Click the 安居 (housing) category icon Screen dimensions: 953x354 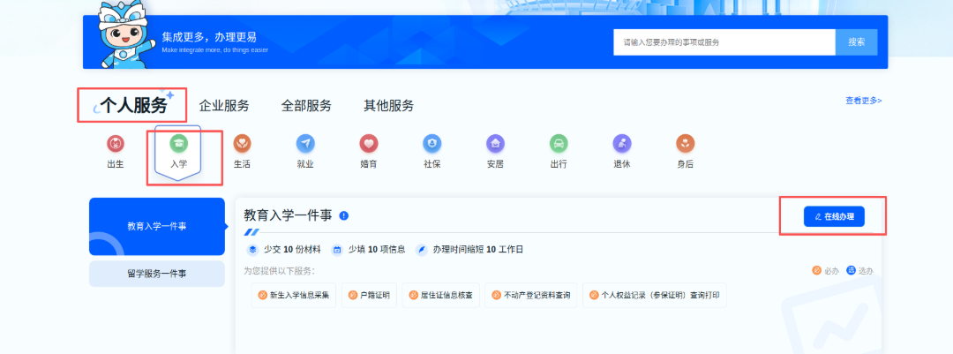(x=495, y=144)
